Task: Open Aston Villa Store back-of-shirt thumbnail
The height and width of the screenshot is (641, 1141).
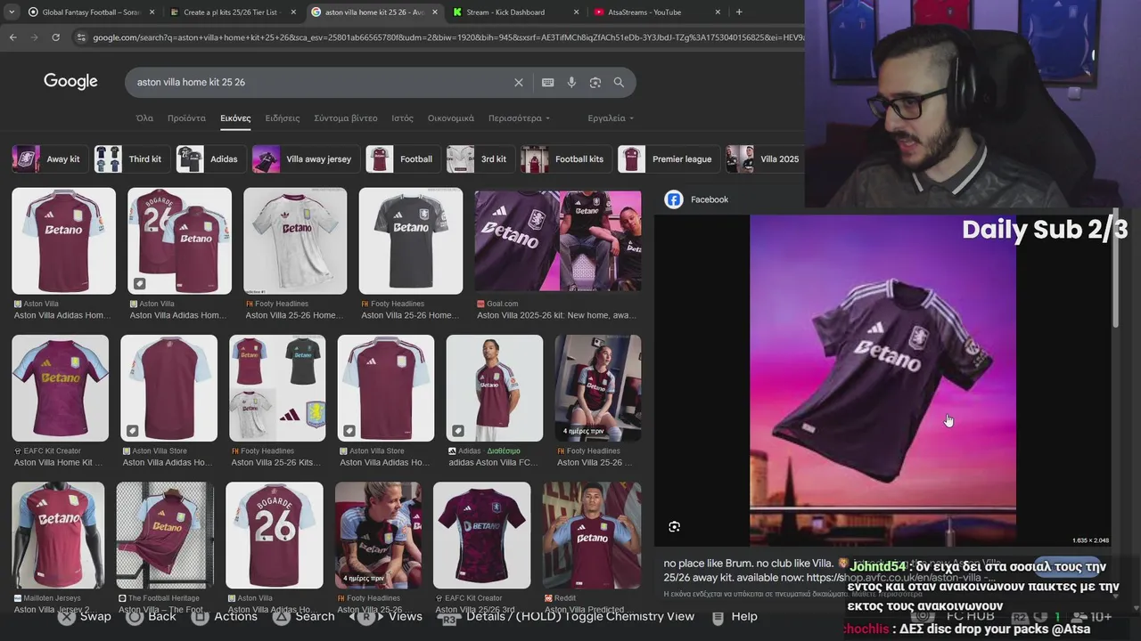Action: tap(168, 388)
